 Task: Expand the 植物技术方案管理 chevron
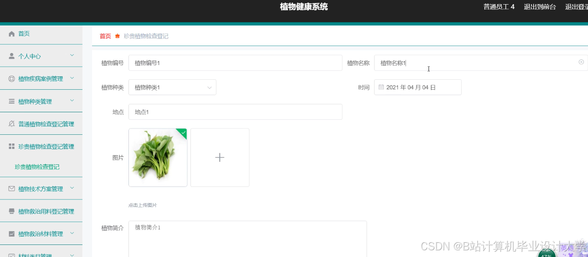pyautogui.click(x=72, y=188)
